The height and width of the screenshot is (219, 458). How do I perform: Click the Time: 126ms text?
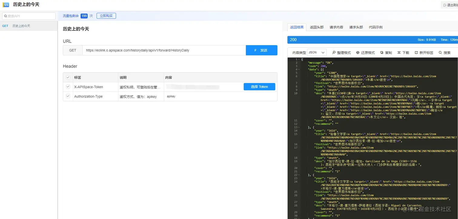(x=449, y=40)
